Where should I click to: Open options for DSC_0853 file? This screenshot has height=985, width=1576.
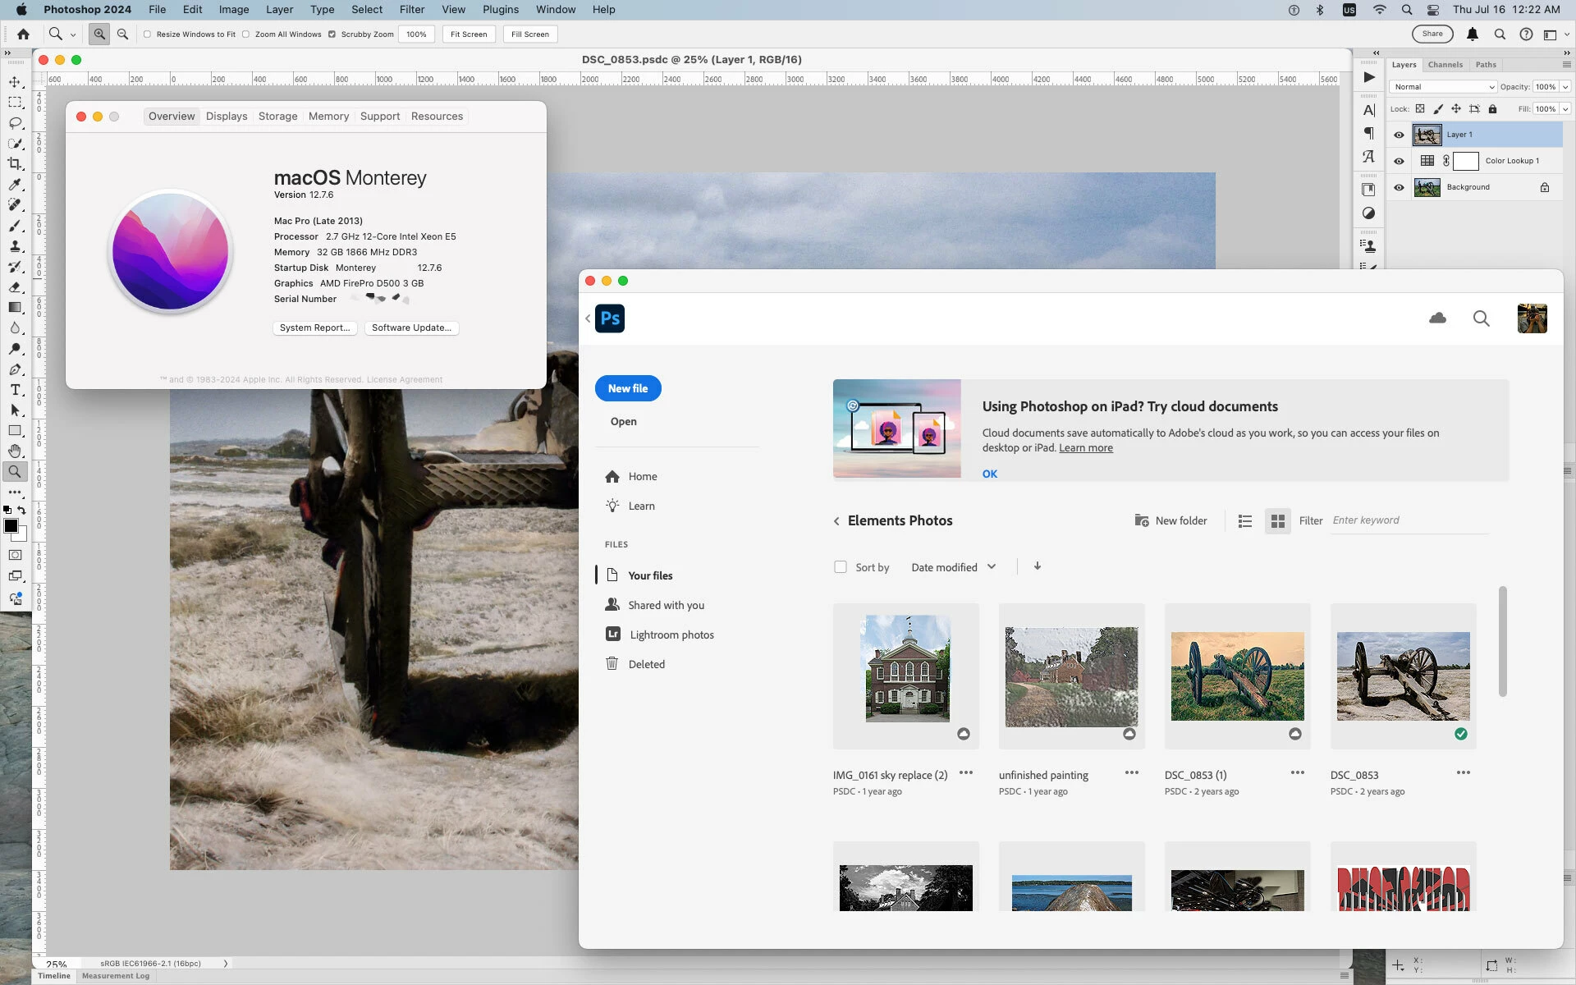[1463, 772]
